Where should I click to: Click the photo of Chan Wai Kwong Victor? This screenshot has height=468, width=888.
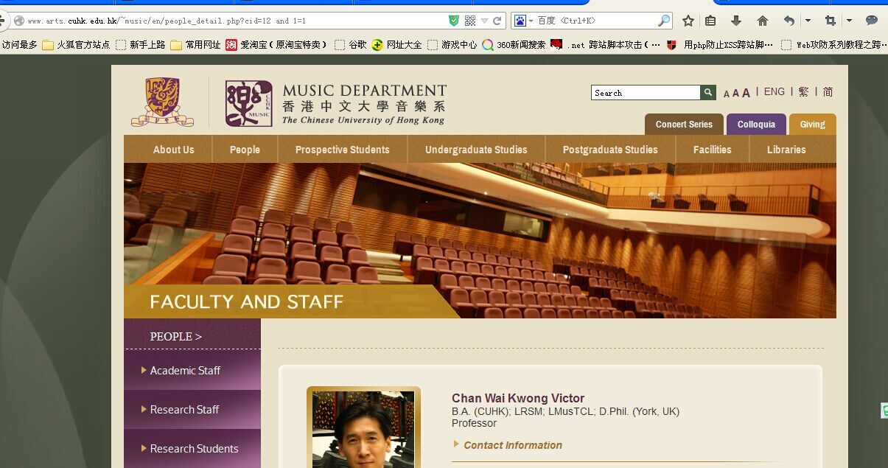(363, 429)
